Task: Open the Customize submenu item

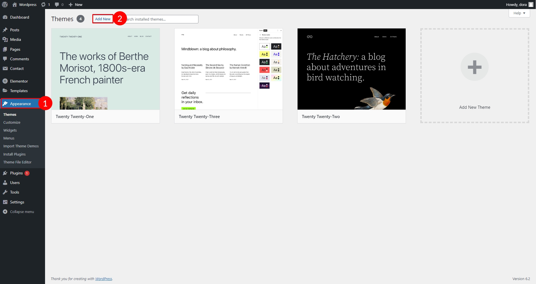Action: pos(12,122)
